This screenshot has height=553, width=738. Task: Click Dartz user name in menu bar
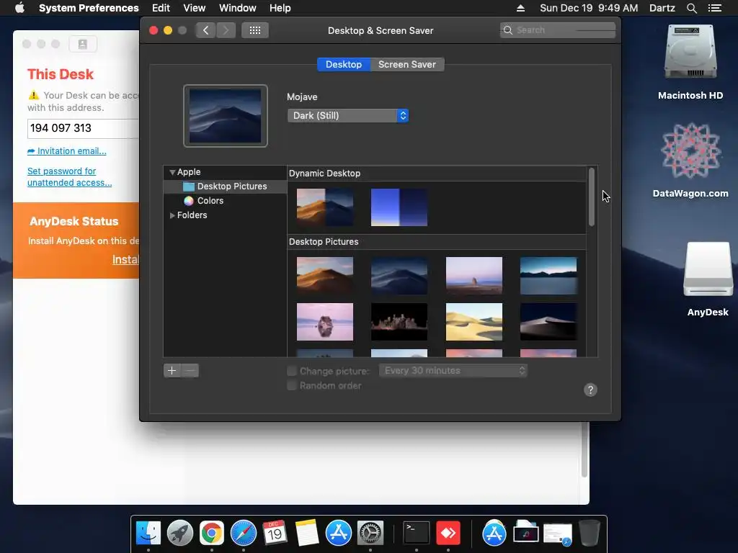[x=662, y=8]
